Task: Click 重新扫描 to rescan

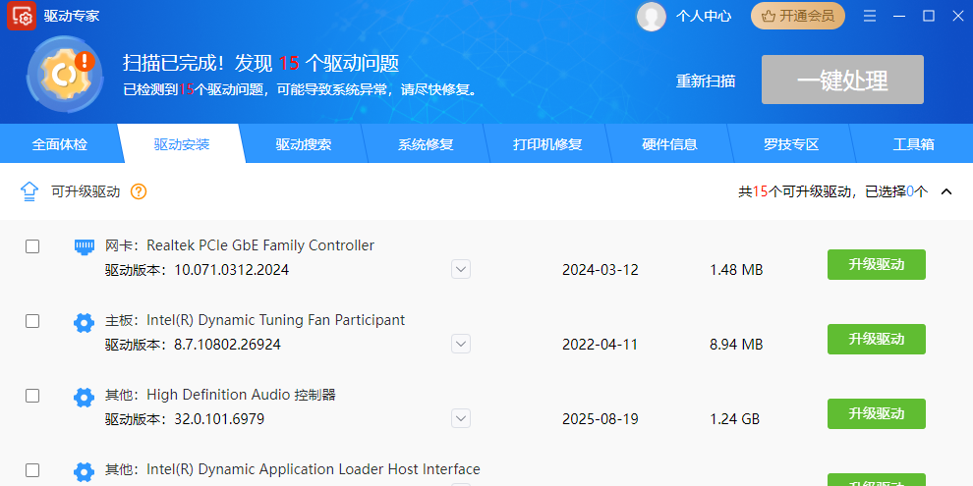Action: (x=706, y=81)
